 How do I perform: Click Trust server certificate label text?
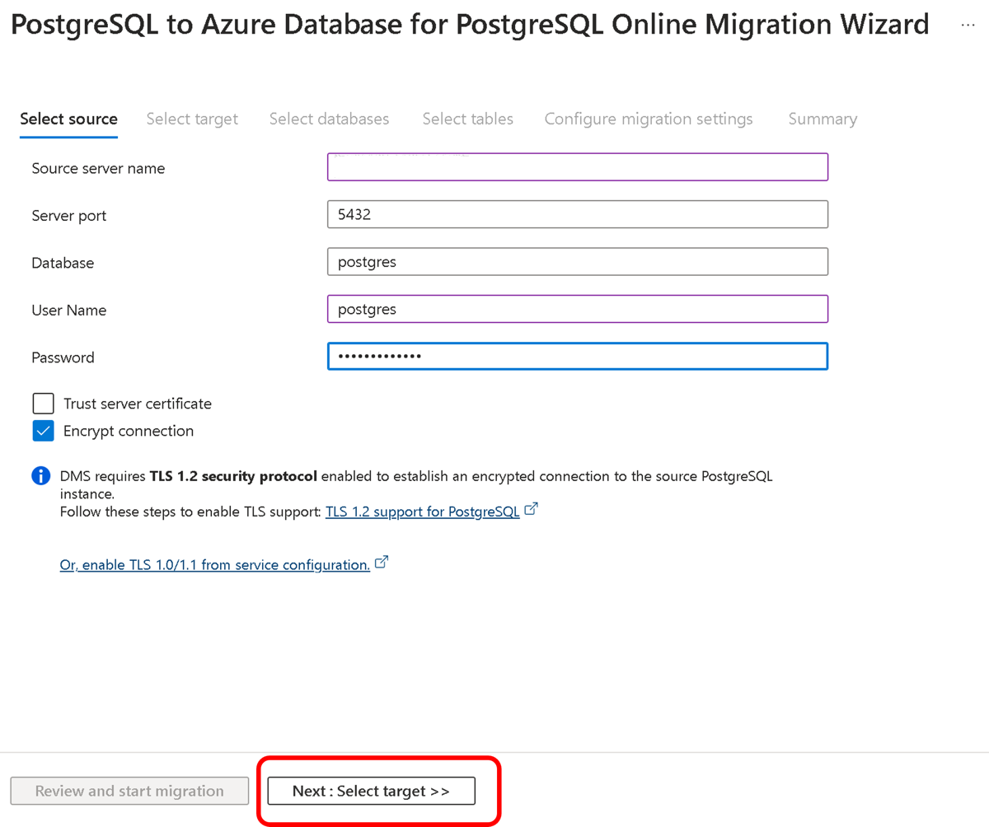pos(138,404)
